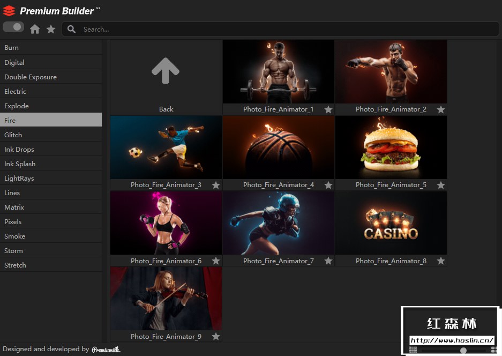Select the boxer thumbnail Photo_Fire_Animator_2
This screenshot has width=502, height=356.
[391, 72]
